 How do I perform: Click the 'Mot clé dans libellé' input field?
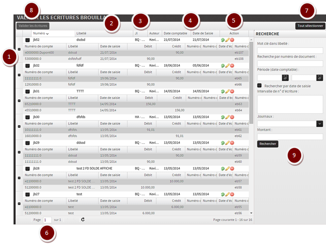[290, 50]
